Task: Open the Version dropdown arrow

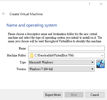Action: pos(92,69)
